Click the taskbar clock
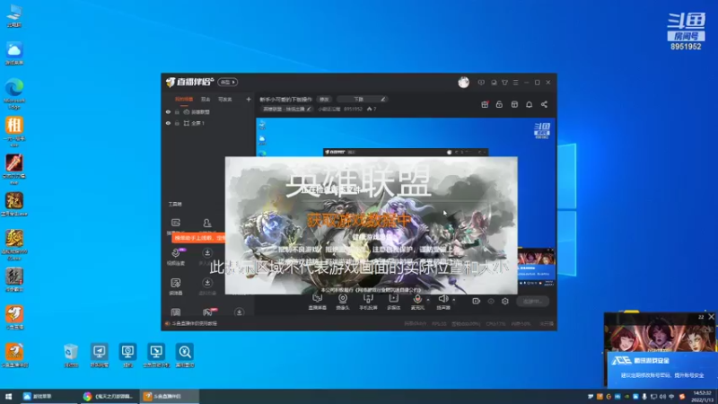The image size is (718, 404). [x=703, y=396]
